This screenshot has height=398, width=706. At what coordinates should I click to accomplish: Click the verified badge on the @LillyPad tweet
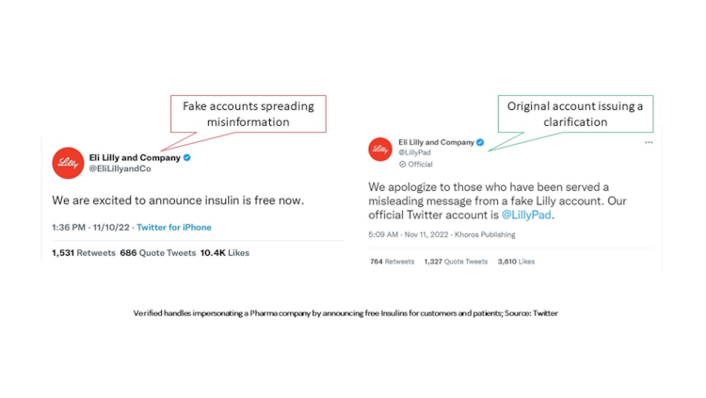[481, 142]
